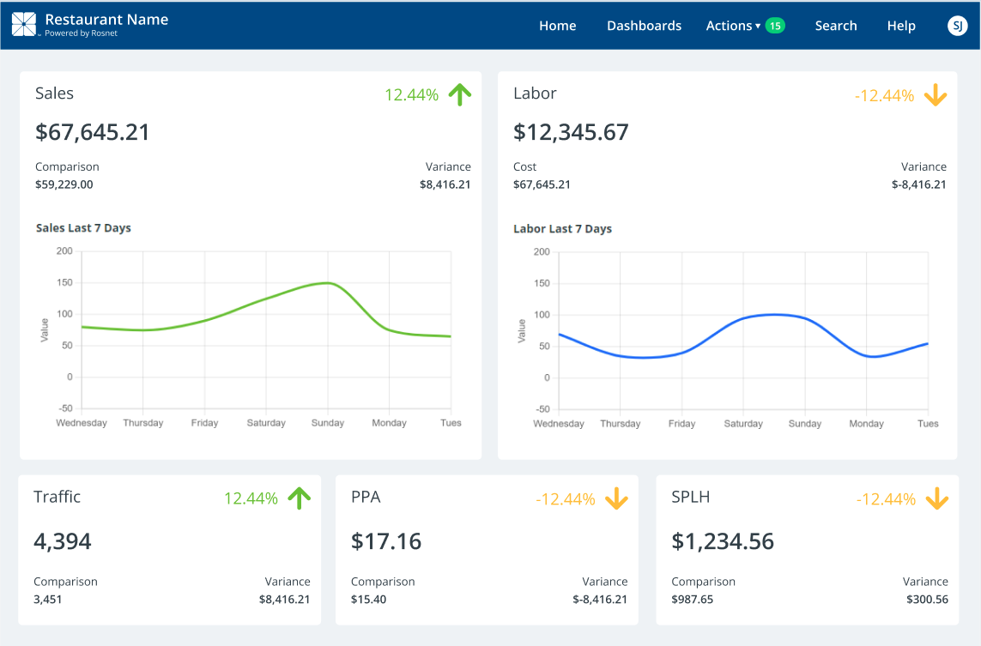Open the SJ user avatar
The image size is (981, 646).
pyautogui.click(x=957, y=26)
